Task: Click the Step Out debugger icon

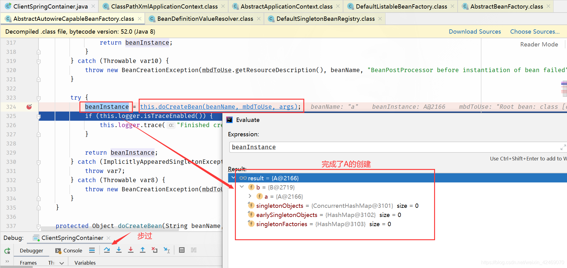Action: pos(143,250)
